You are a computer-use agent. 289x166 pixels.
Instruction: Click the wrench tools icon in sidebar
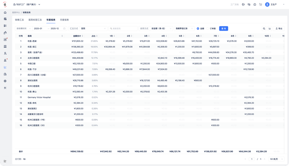(x=5, y=88)
